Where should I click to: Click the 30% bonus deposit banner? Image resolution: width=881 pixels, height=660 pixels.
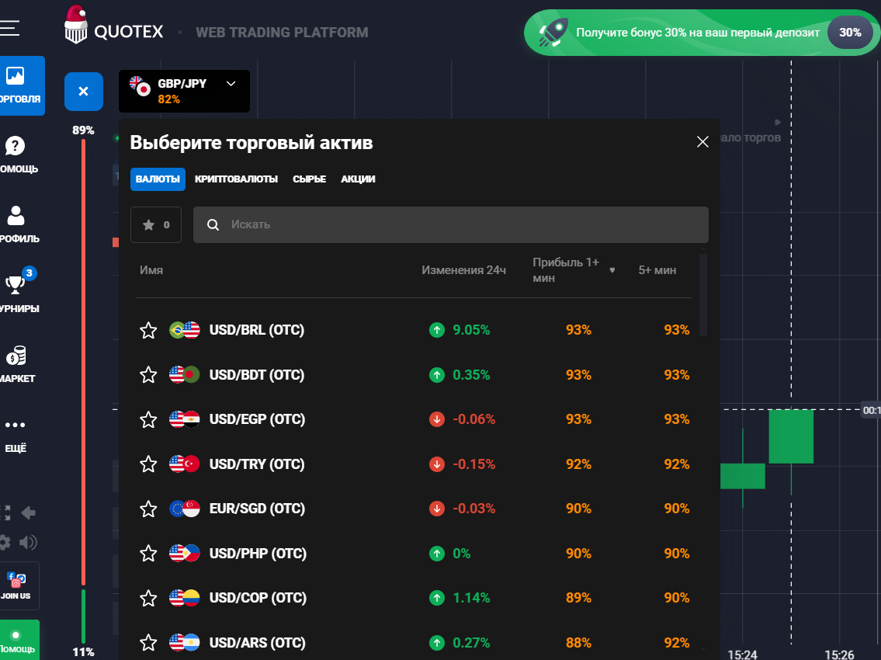702,33
